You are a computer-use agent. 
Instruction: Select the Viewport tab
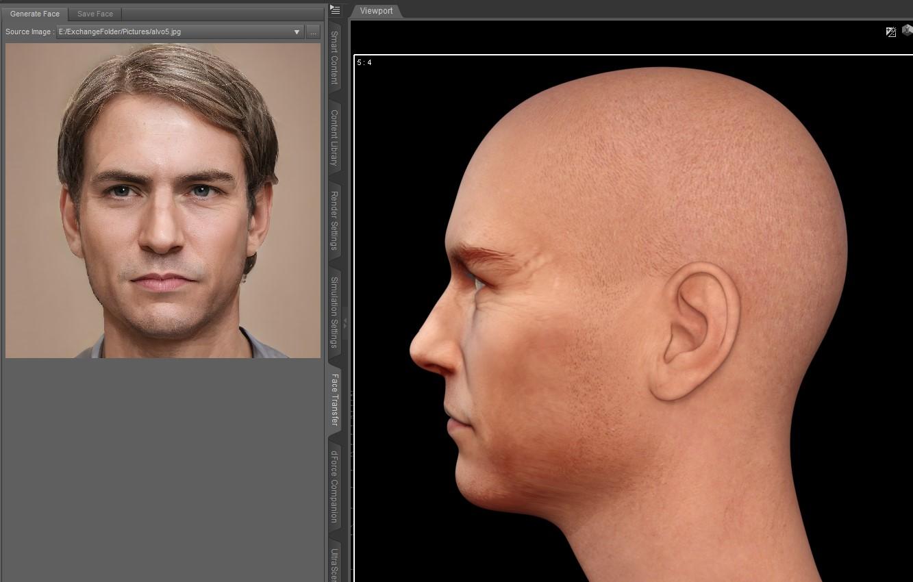376,11
